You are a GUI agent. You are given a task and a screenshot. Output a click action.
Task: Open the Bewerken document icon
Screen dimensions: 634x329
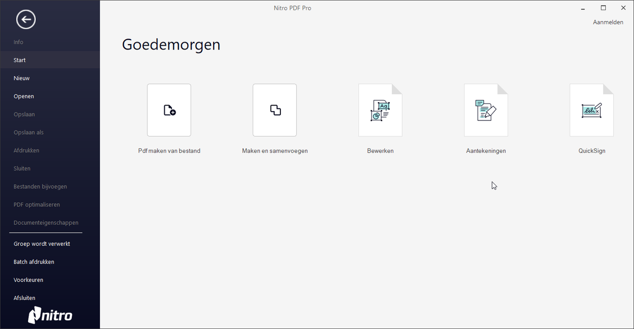tap(380, 110)
